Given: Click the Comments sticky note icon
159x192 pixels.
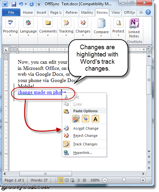Looking at the screenshot, I should (48, 22).
